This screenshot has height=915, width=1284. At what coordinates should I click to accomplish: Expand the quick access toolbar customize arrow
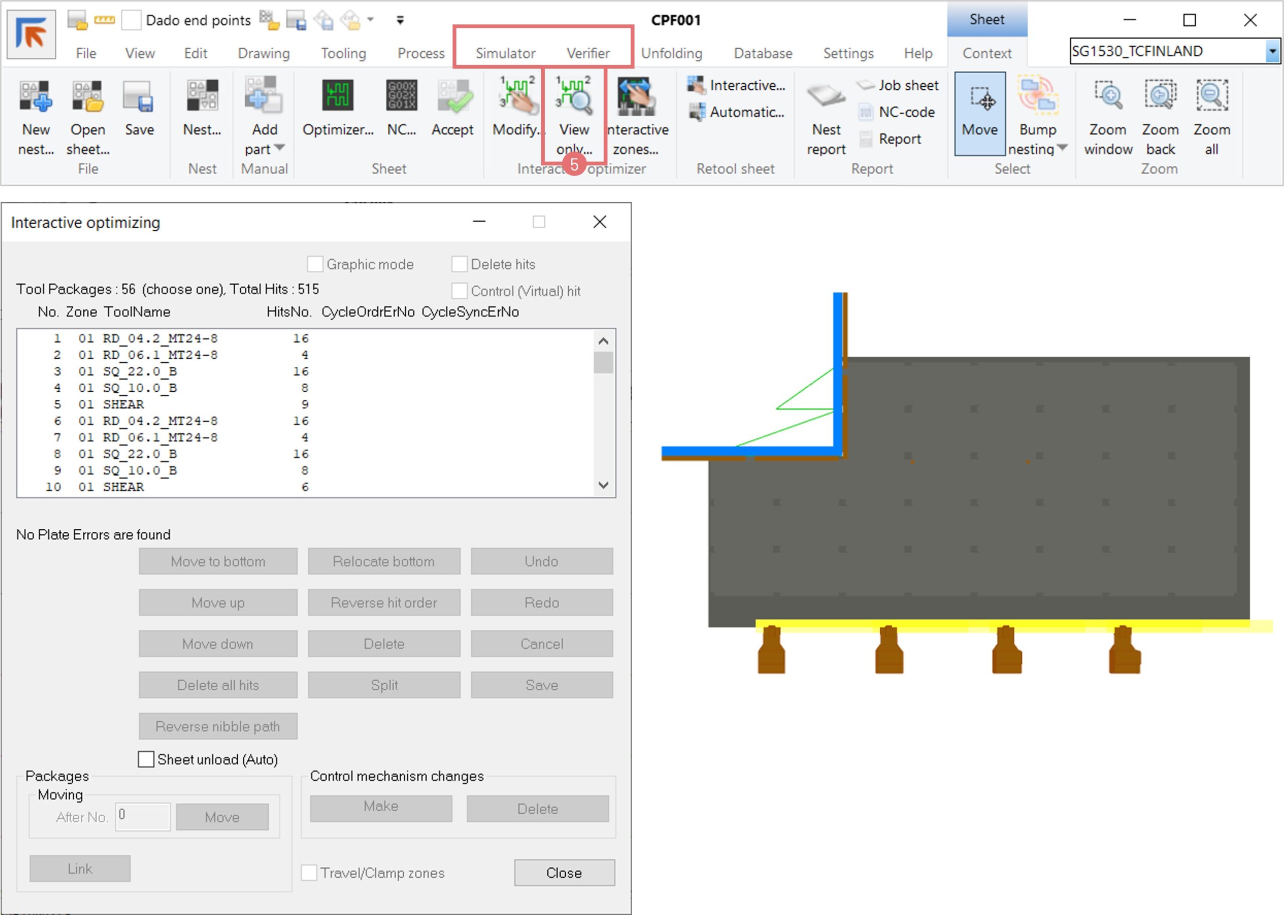coord(400,20)
